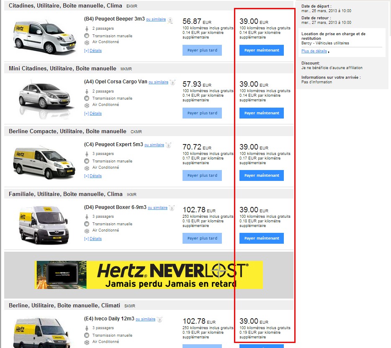Click the CKMR vehicle class code

click(x=136, y=132)
